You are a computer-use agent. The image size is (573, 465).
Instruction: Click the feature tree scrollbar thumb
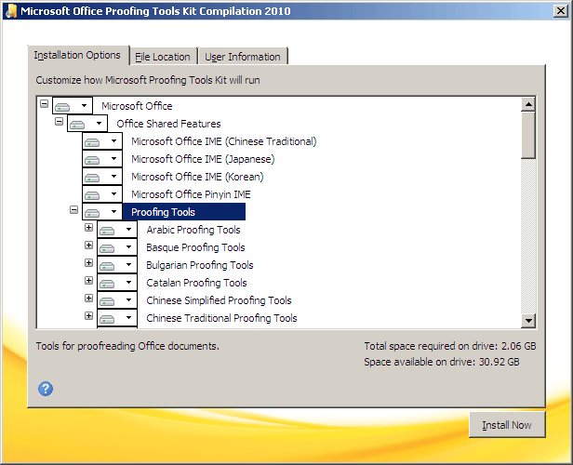coord(528,135)
